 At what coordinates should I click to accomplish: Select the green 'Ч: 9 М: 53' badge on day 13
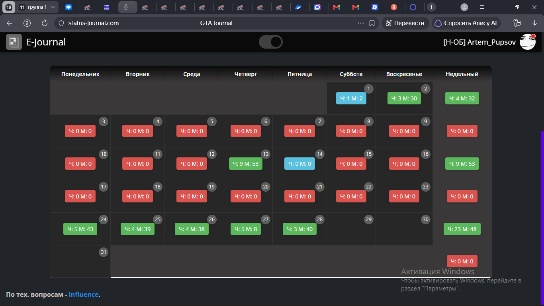pyautogui.click(x=246, y=164)
